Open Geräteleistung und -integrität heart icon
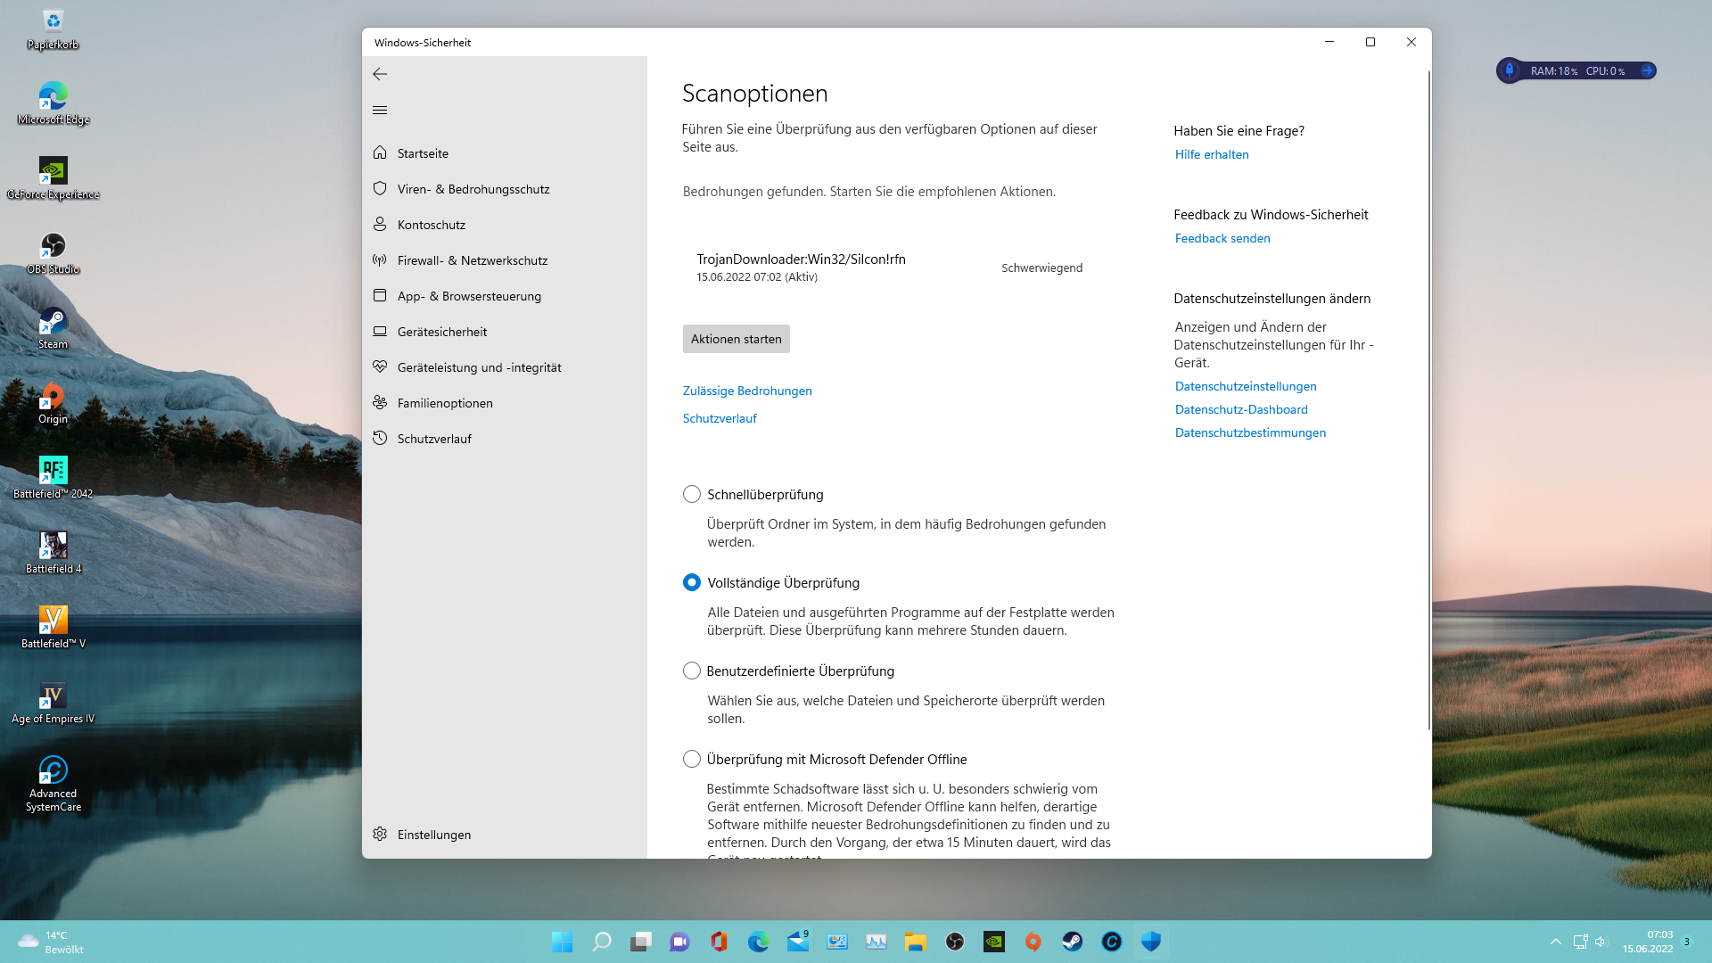 (380, 367)
